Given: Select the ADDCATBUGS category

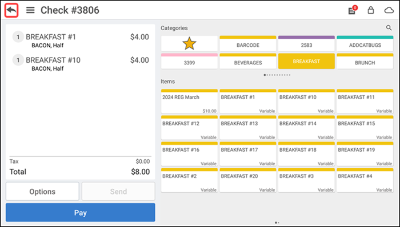Looking at the screenshot, I should 365,43.
